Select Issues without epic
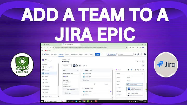Viewport: 187px width, 105px height. (x=71, y=74)
